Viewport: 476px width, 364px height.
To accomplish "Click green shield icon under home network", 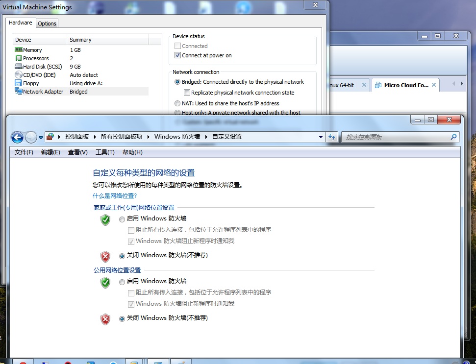I will point(105,220).
